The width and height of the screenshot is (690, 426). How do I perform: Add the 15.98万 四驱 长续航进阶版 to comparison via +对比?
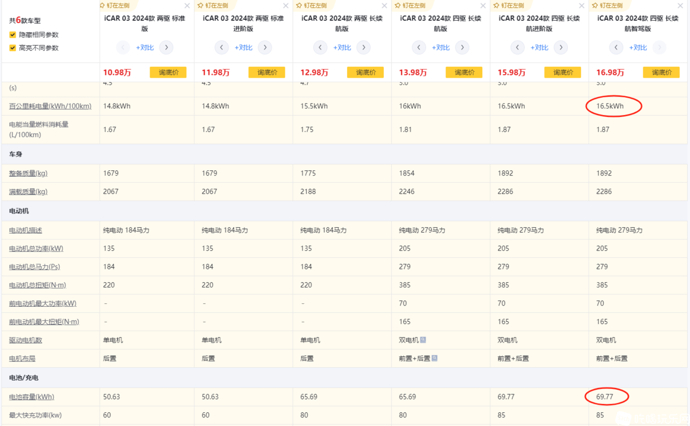click(x=539, y=48)
